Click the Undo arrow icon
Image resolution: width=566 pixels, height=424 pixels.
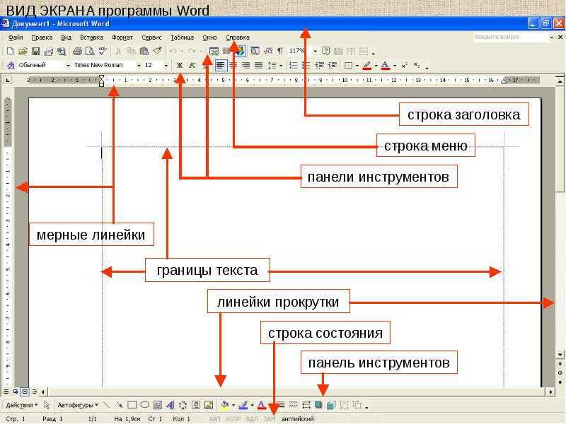(173, 51)
